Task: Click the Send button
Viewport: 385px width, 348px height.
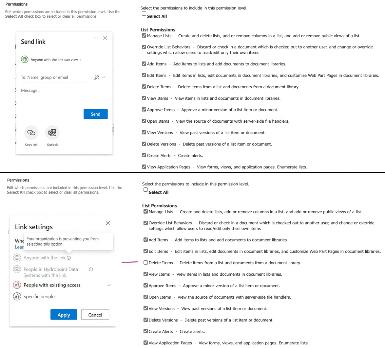Action: [x=95, y=114]
